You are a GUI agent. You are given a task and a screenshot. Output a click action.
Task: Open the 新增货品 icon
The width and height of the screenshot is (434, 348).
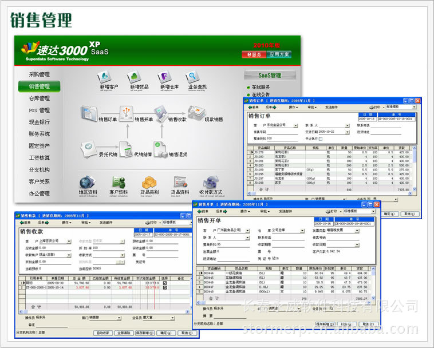[135, 77]
